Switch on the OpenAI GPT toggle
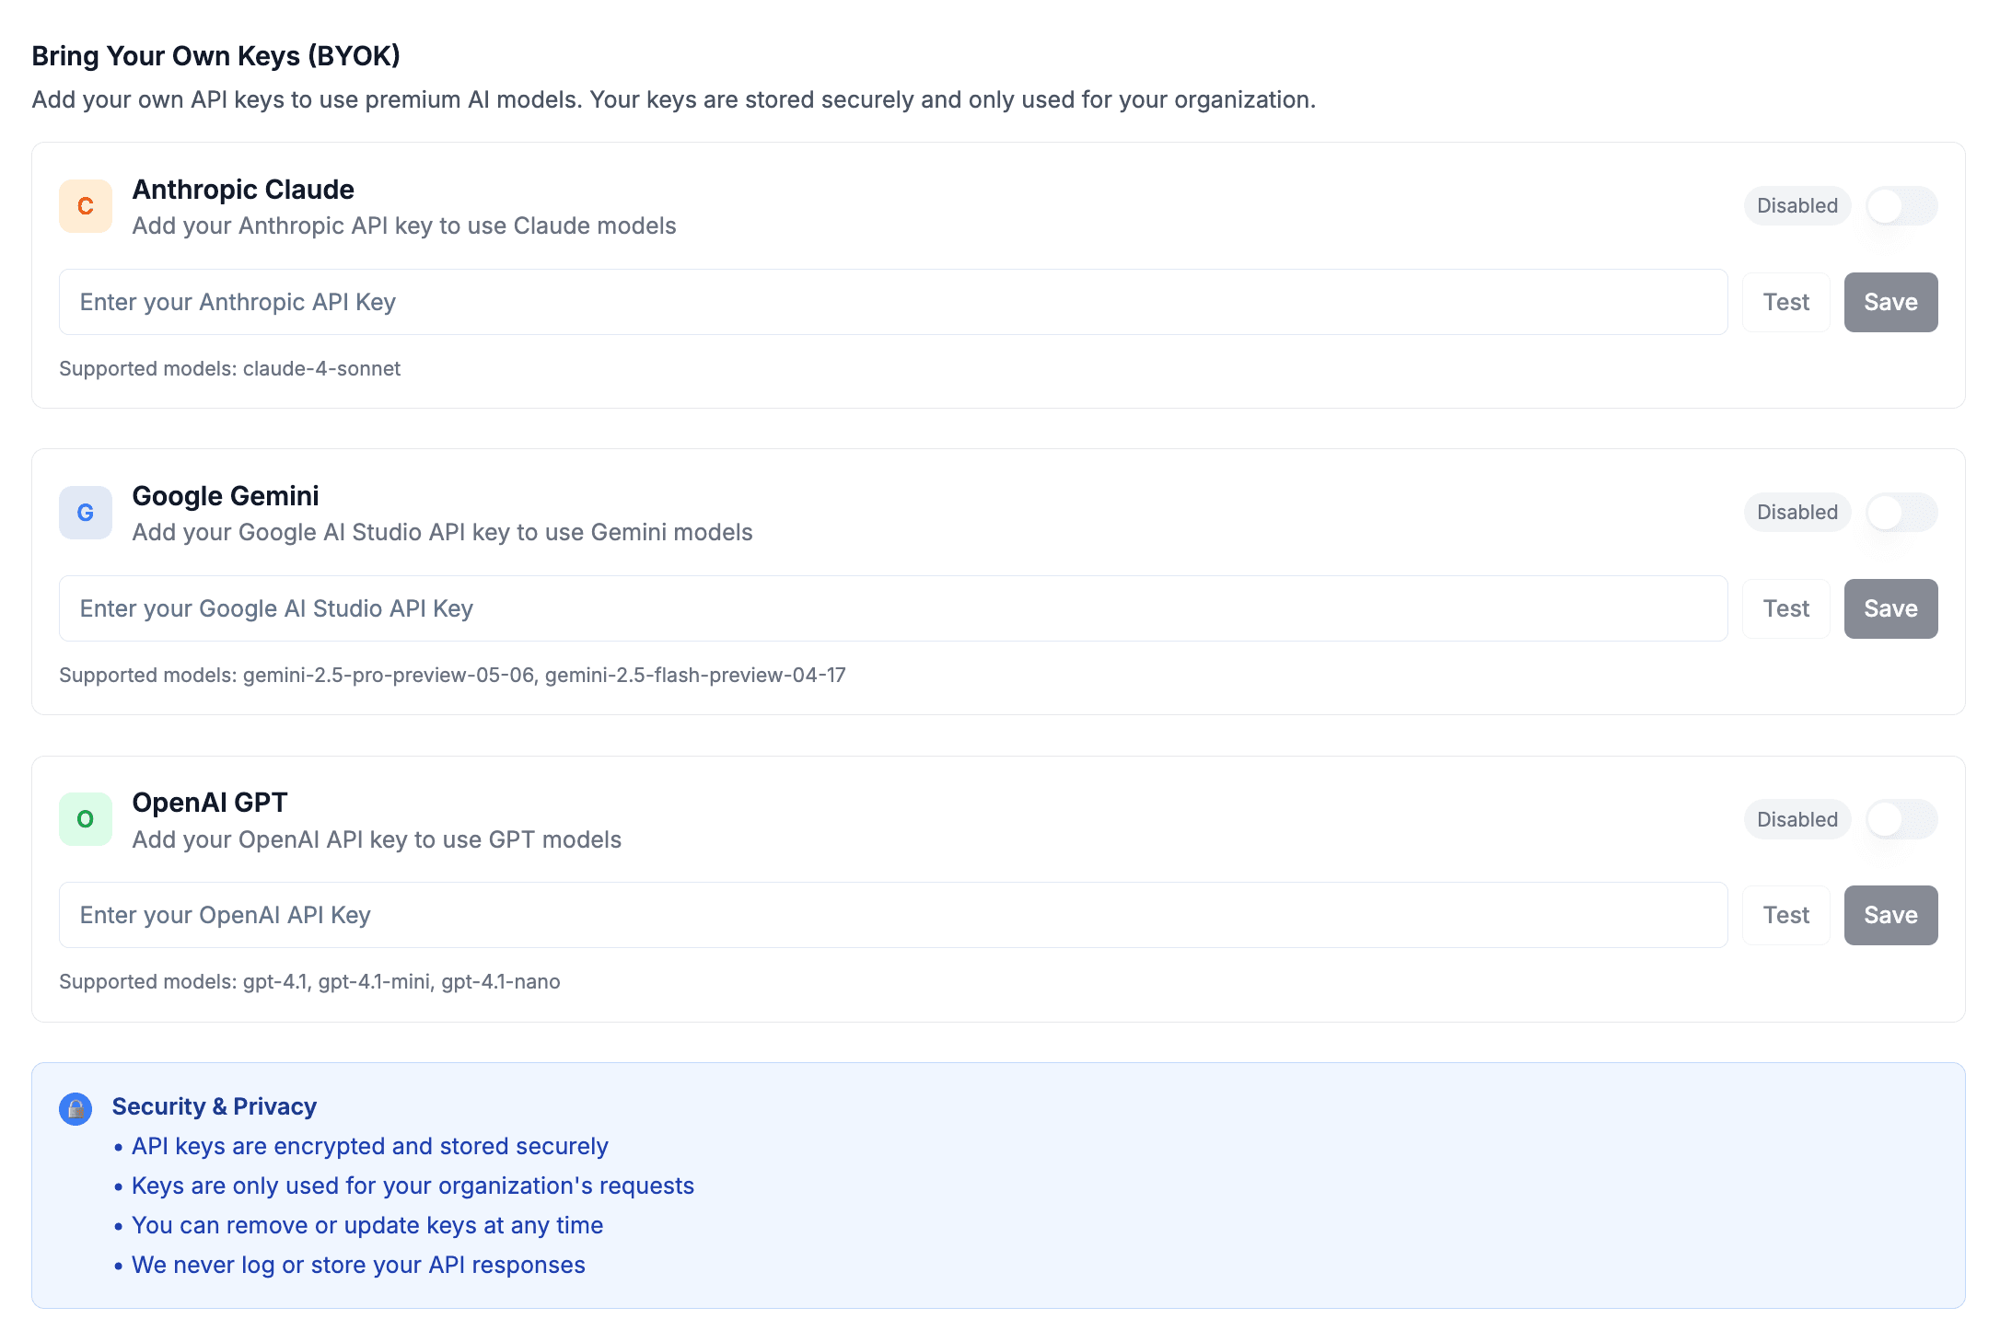 point(1901,819)
